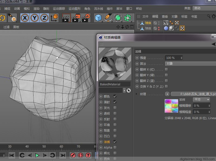216x161 pixels.
Task: Click the coordinate system icon
Action: tap(54, 18)
